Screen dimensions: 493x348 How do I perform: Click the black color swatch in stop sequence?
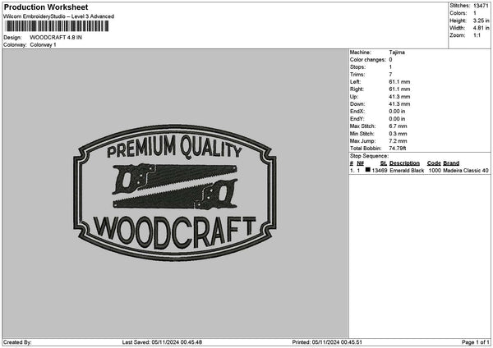tap(368, 170)
